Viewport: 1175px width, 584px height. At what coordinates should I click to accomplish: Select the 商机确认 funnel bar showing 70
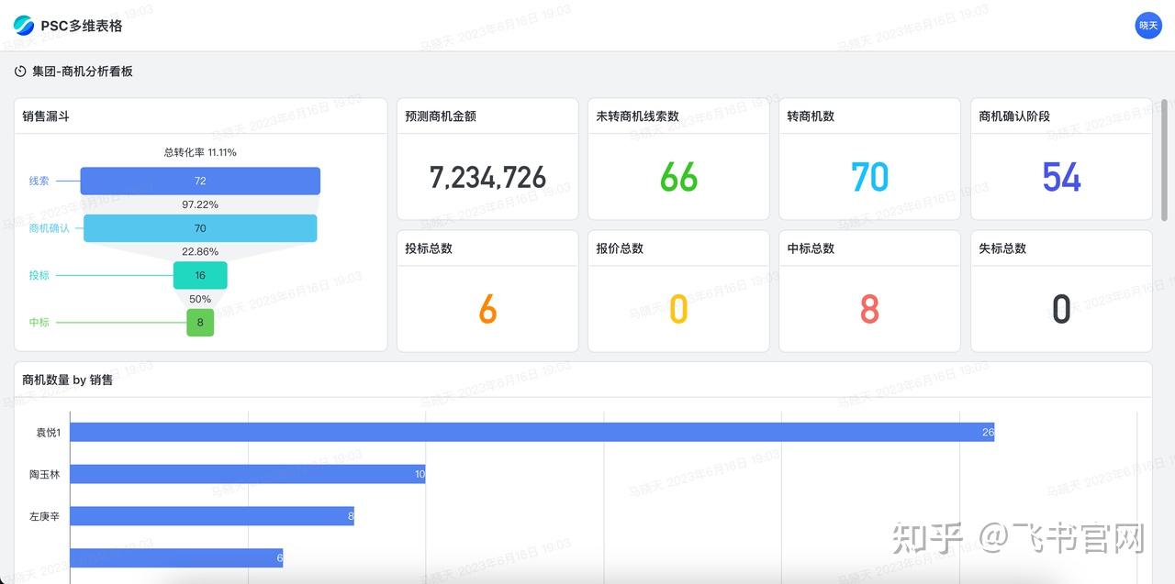pos(199,228)
